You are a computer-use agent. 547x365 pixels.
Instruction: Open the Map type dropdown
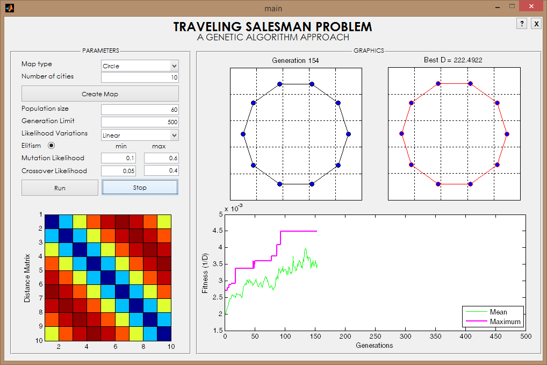[x=140, y=66]
